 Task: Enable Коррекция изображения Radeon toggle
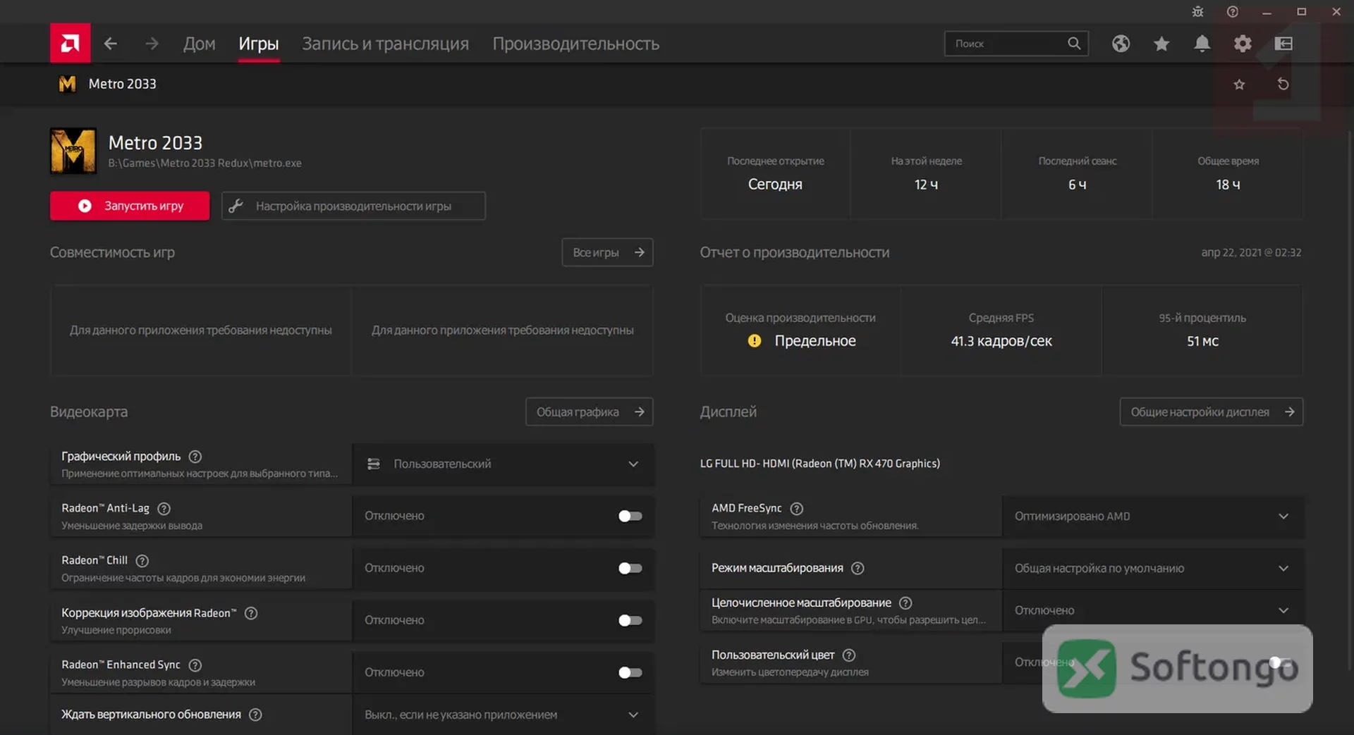(630, 620)
